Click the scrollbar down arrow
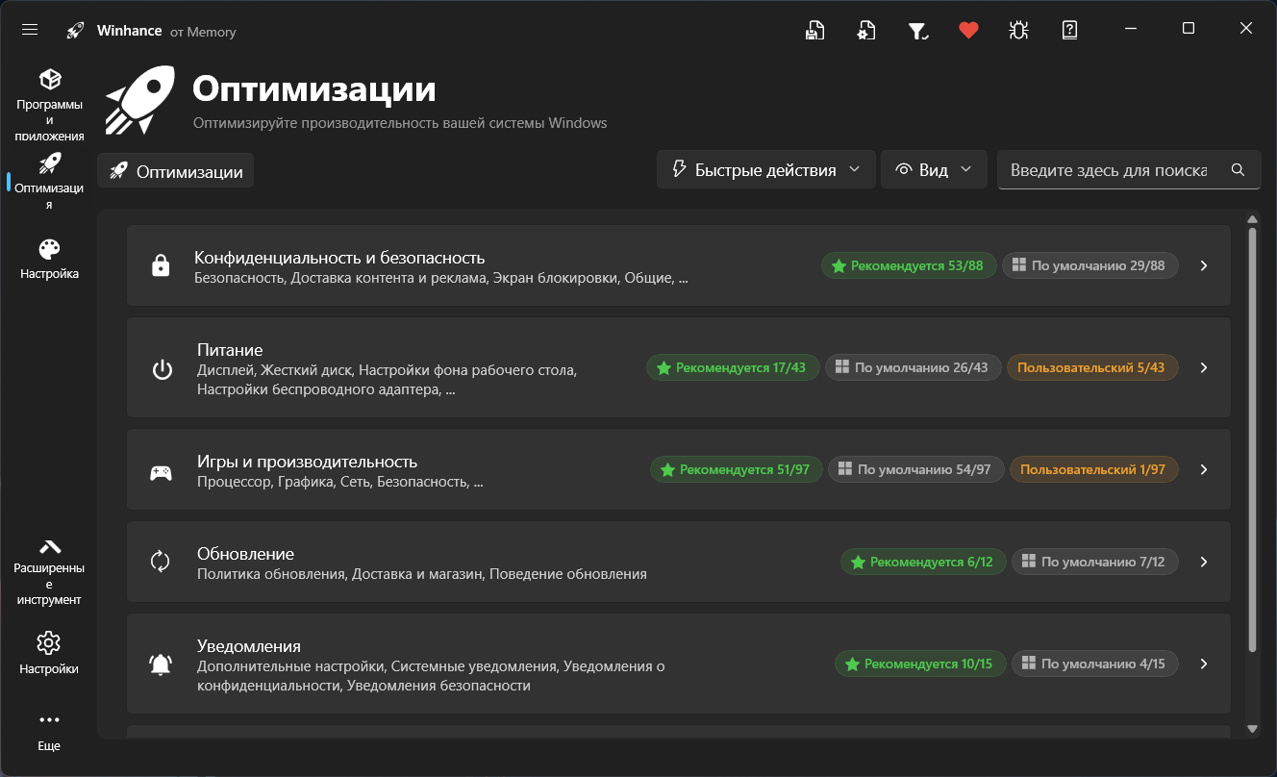Viewport: 1277px width, 777px height. click(1252, 730)
